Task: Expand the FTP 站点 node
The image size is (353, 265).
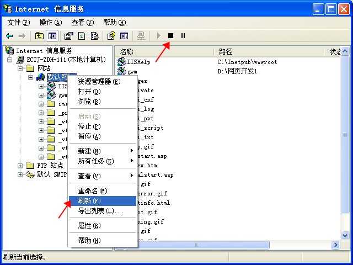Action: pyautogui.click(x=20, y=166)
